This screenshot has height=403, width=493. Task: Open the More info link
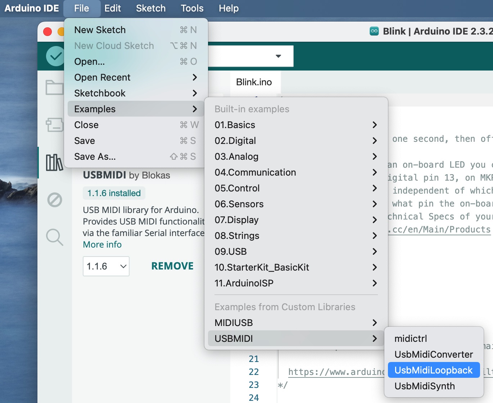102,245
